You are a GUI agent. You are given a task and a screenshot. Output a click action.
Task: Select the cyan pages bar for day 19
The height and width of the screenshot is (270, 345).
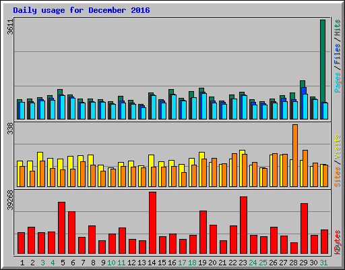point(204,106)
